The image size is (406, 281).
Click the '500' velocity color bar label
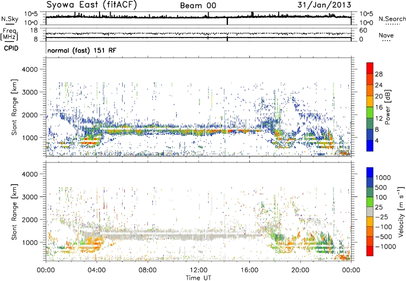pos(382,187)
